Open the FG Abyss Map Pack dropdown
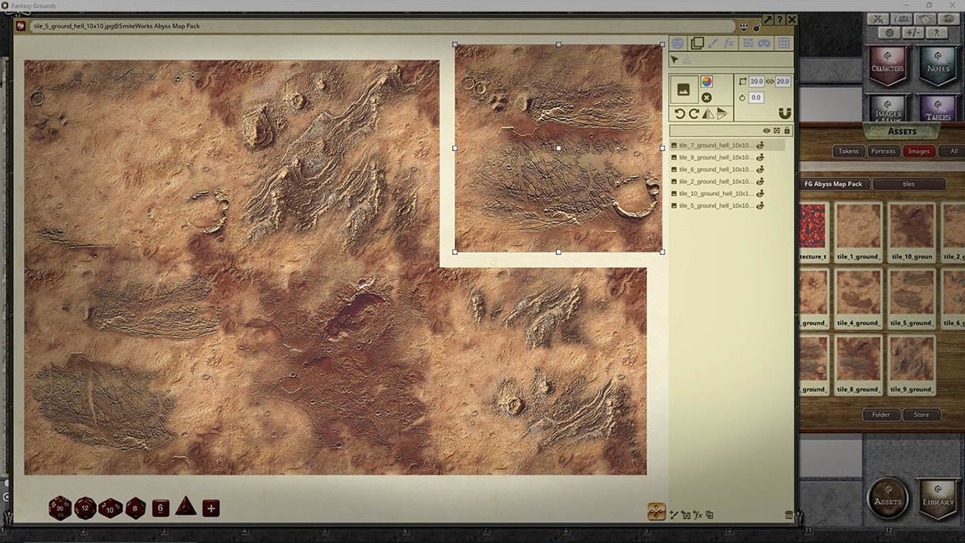The image size is (965, 543). point(834,184)
